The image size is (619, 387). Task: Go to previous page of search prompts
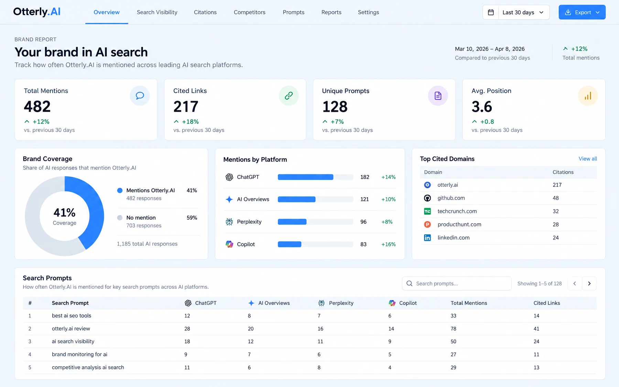tap(575, 283)
